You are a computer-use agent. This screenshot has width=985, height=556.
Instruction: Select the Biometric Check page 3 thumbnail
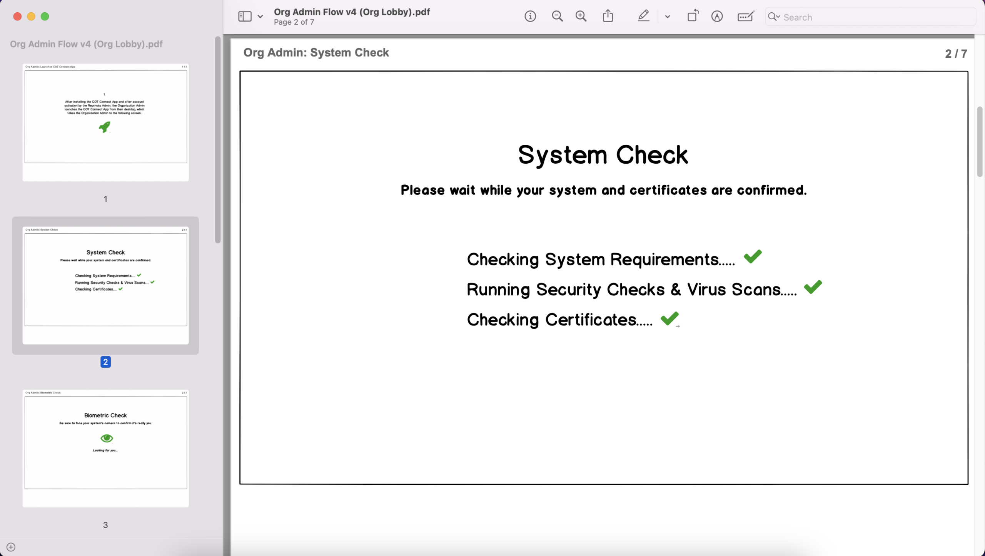tap(105, 448)
